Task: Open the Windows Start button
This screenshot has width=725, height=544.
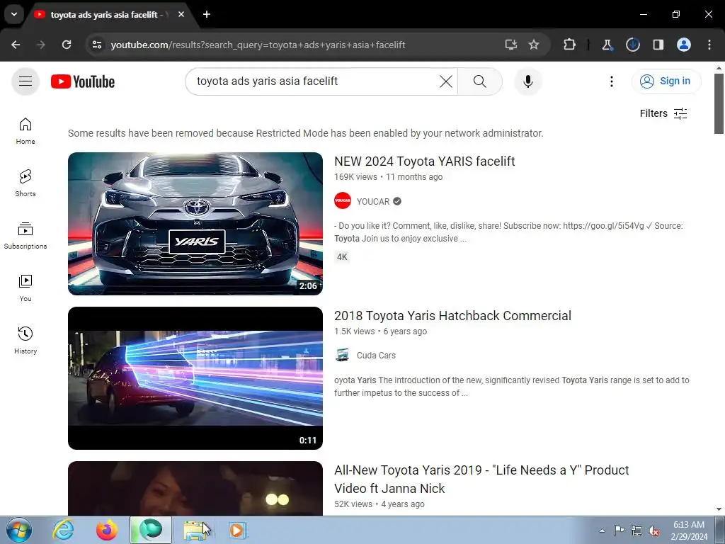Action: click(19, 531)
